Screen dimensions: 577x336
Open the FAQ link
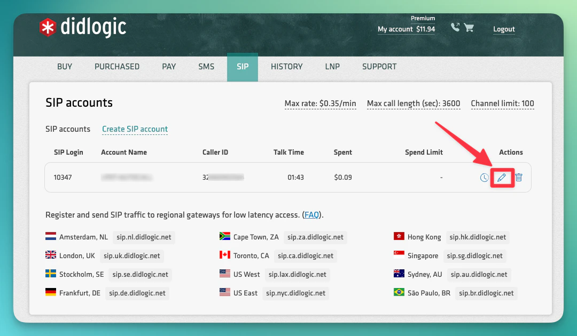311,214
